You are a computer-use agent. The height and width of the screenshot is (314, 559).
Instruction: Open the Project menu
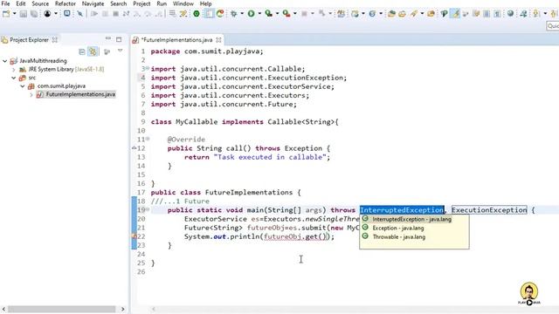141,3
